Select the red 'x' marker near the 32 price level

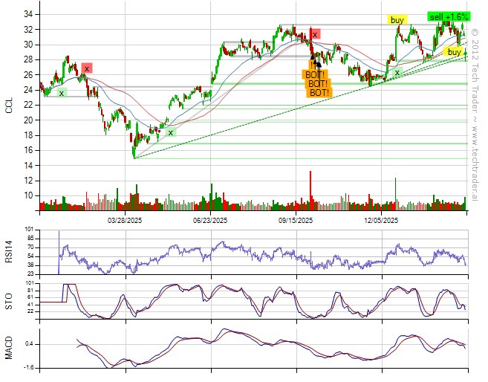[x=315, y=34]
